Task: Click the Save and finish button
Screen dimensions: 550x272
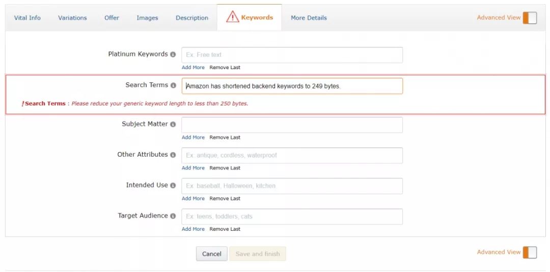Action: (x=258, y=254)
